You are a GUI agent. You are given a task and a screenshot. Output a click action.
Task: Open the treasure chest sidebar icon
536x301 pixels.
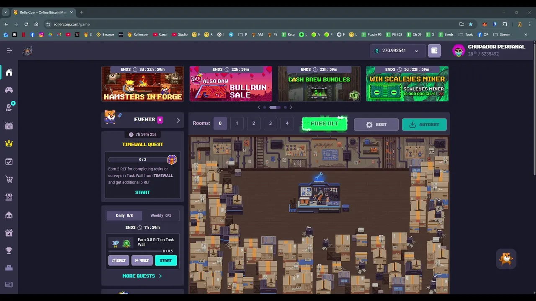(x=9, y=126)
